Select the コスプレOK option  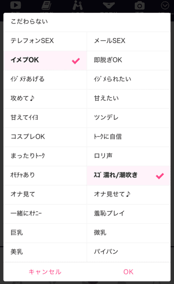pyautogui.click(x=45, y=137)
